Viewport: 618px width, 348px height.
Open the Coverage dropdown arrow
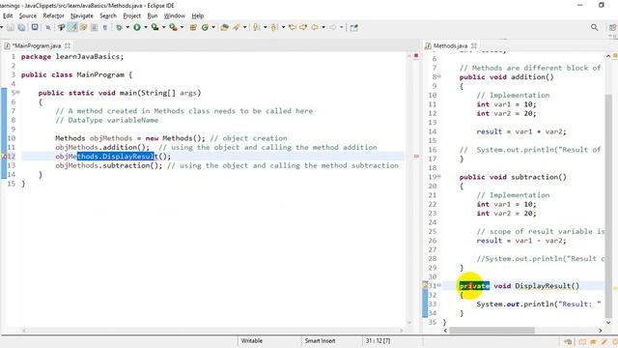click(x=163, y=27)
